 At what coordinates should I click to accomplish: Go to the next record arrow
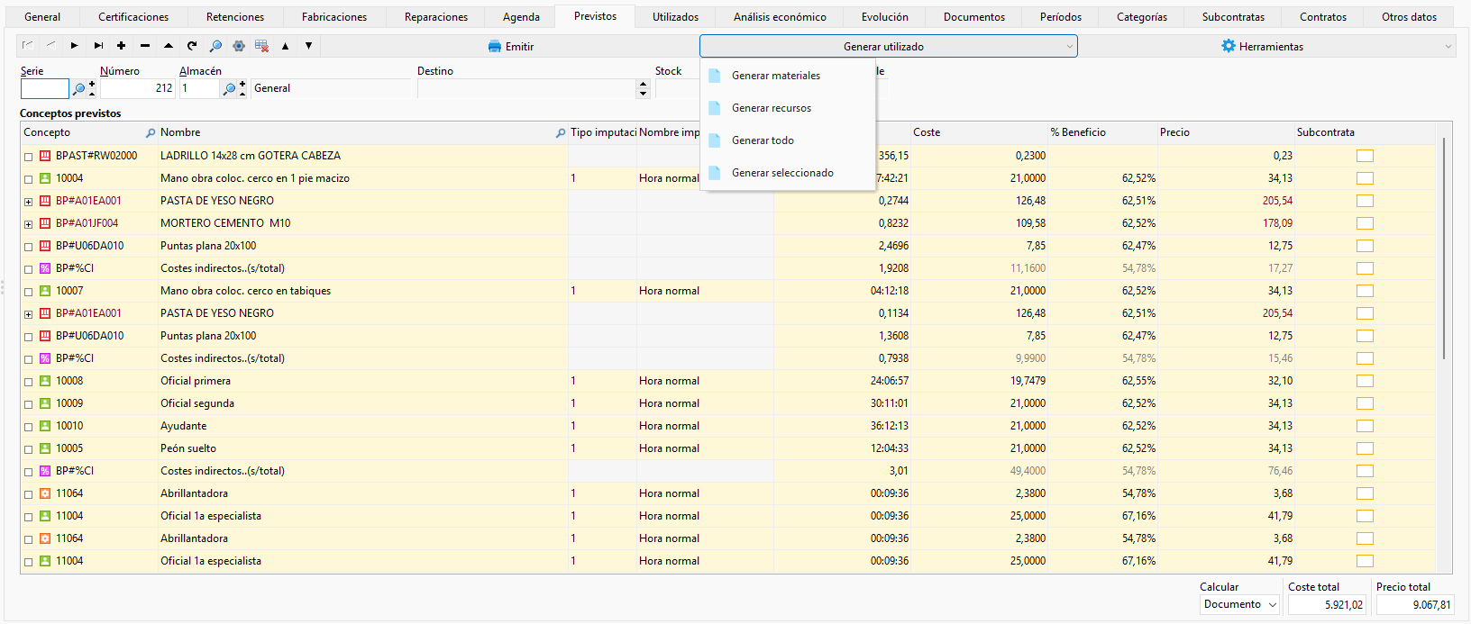pos(74,46)
